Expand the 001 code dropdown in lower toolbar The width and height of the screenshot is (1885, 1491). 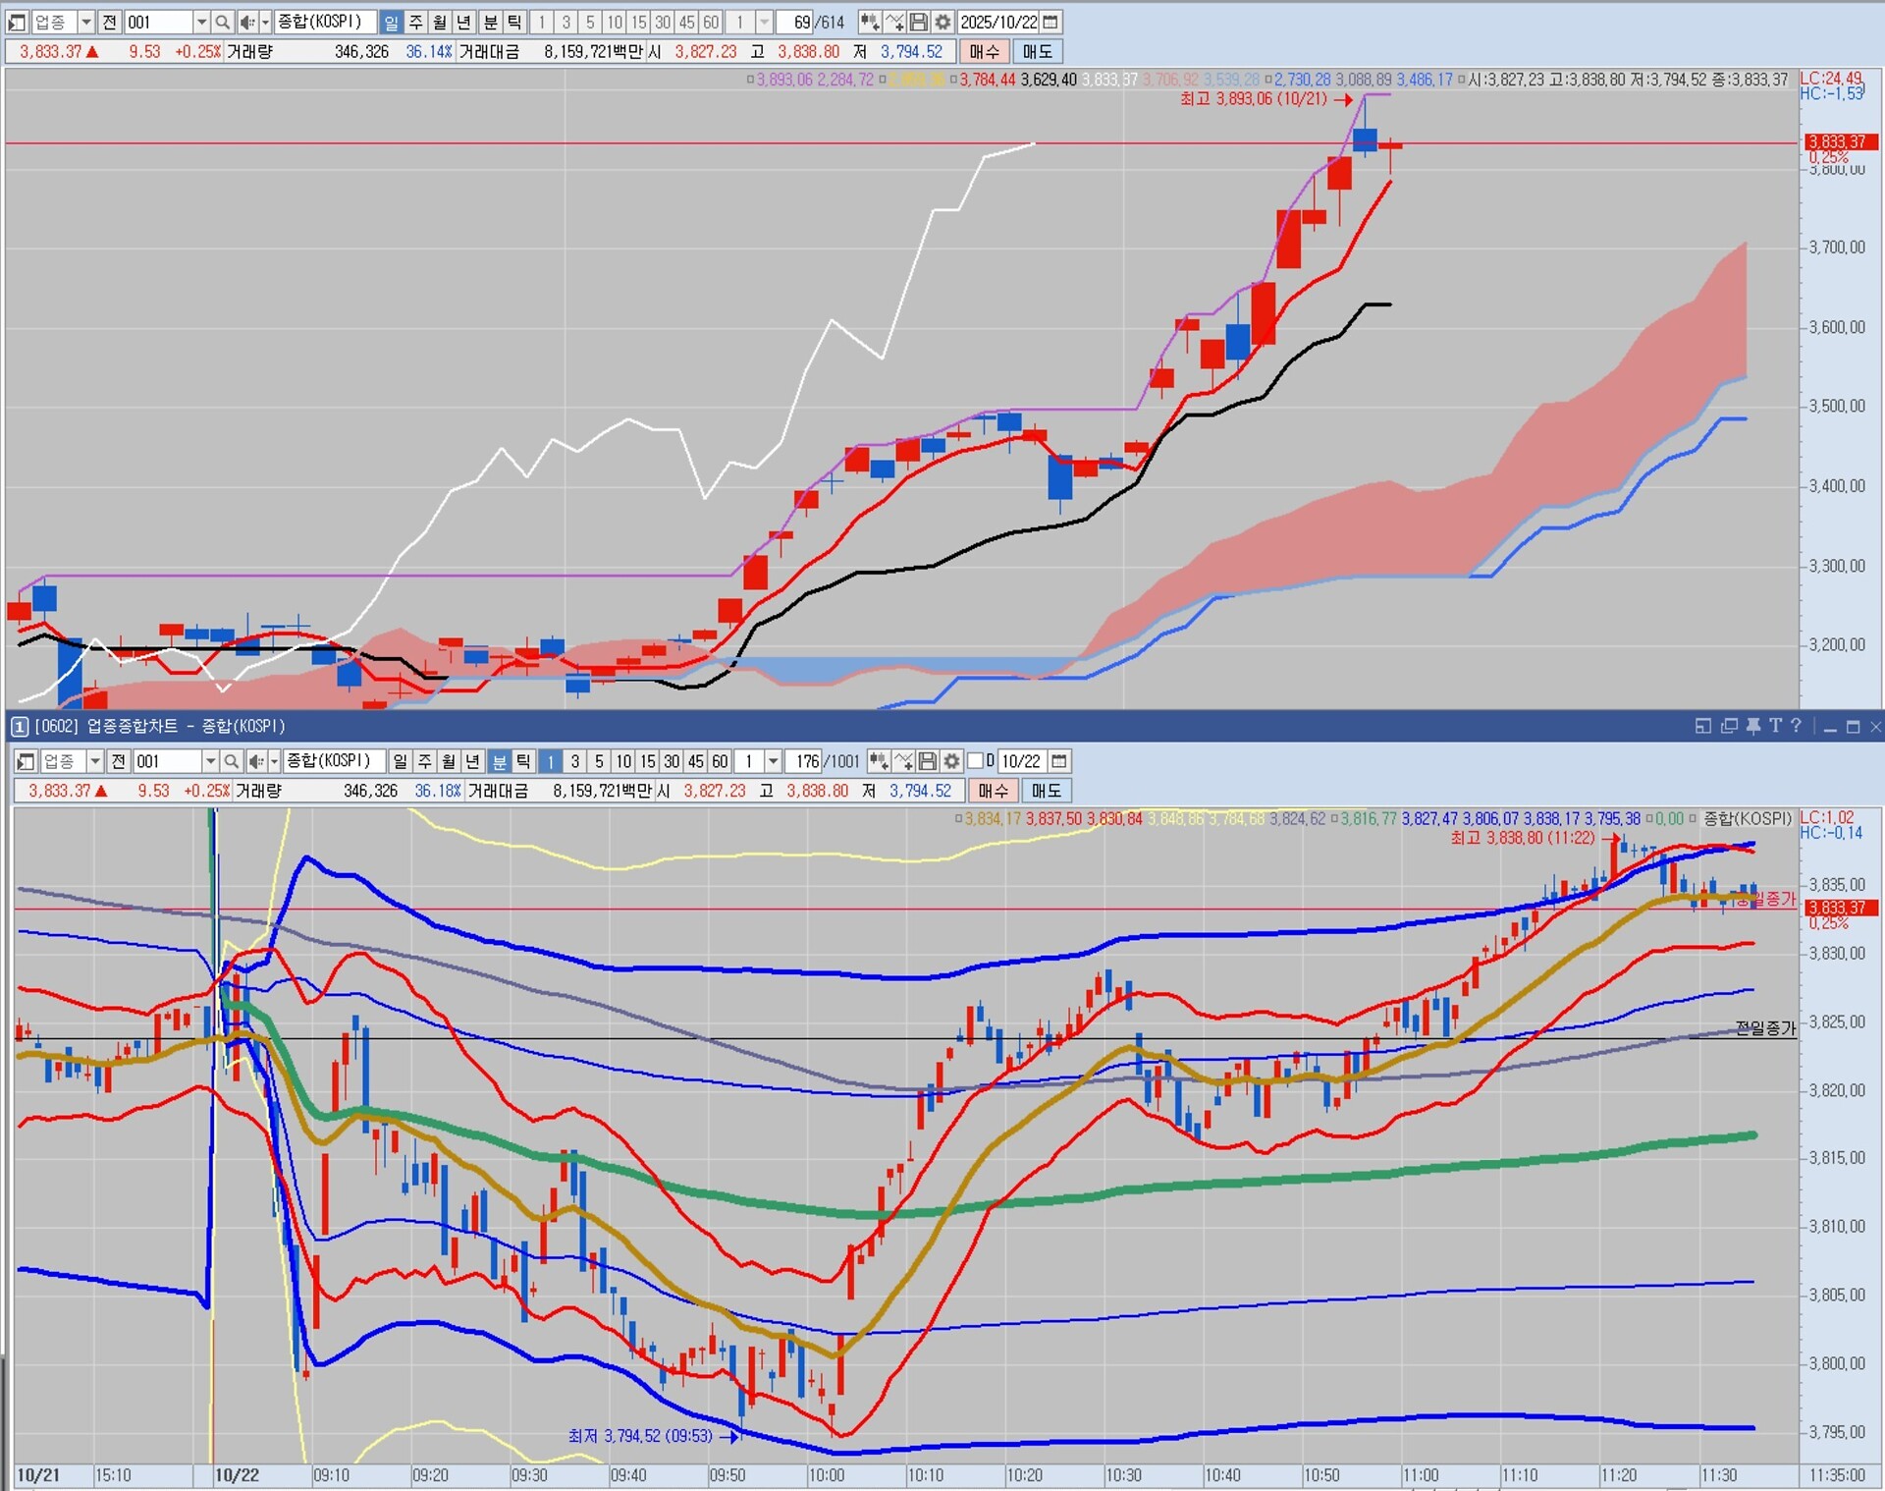coord(210,761)
